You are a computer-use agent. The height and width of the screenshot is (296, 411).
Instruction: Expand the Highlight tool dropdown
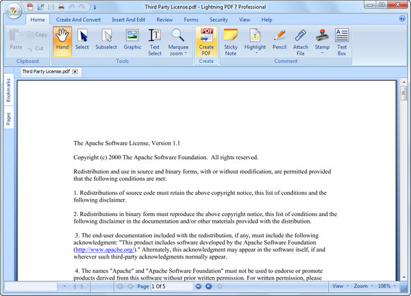point(255,53)
